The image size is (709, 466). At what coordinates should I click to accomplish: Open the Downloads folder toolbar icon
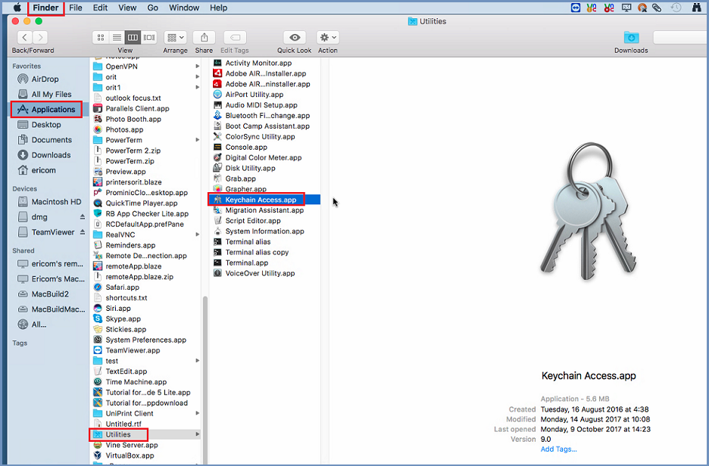(631, 38)
